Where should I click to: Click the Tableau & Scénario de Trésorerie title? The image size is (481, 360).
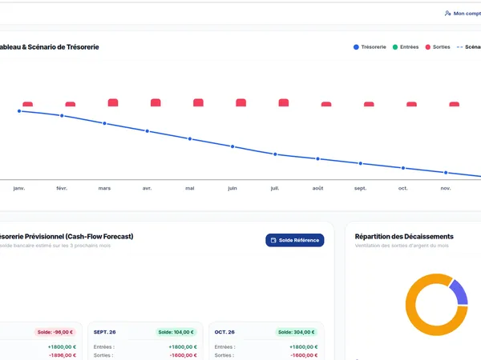50,47
